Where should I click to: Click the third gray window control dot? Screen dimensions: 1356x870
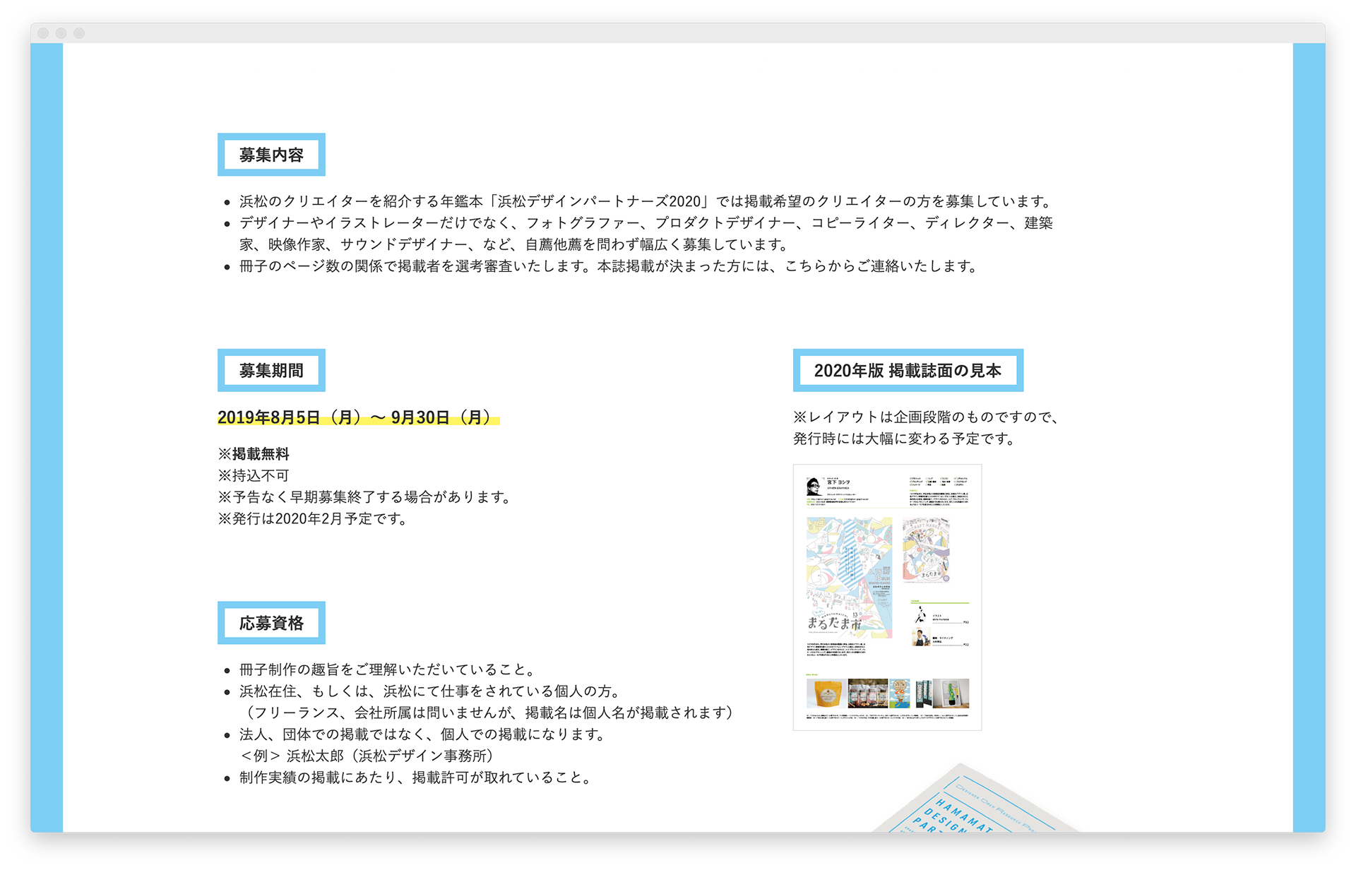coord(79,33)
